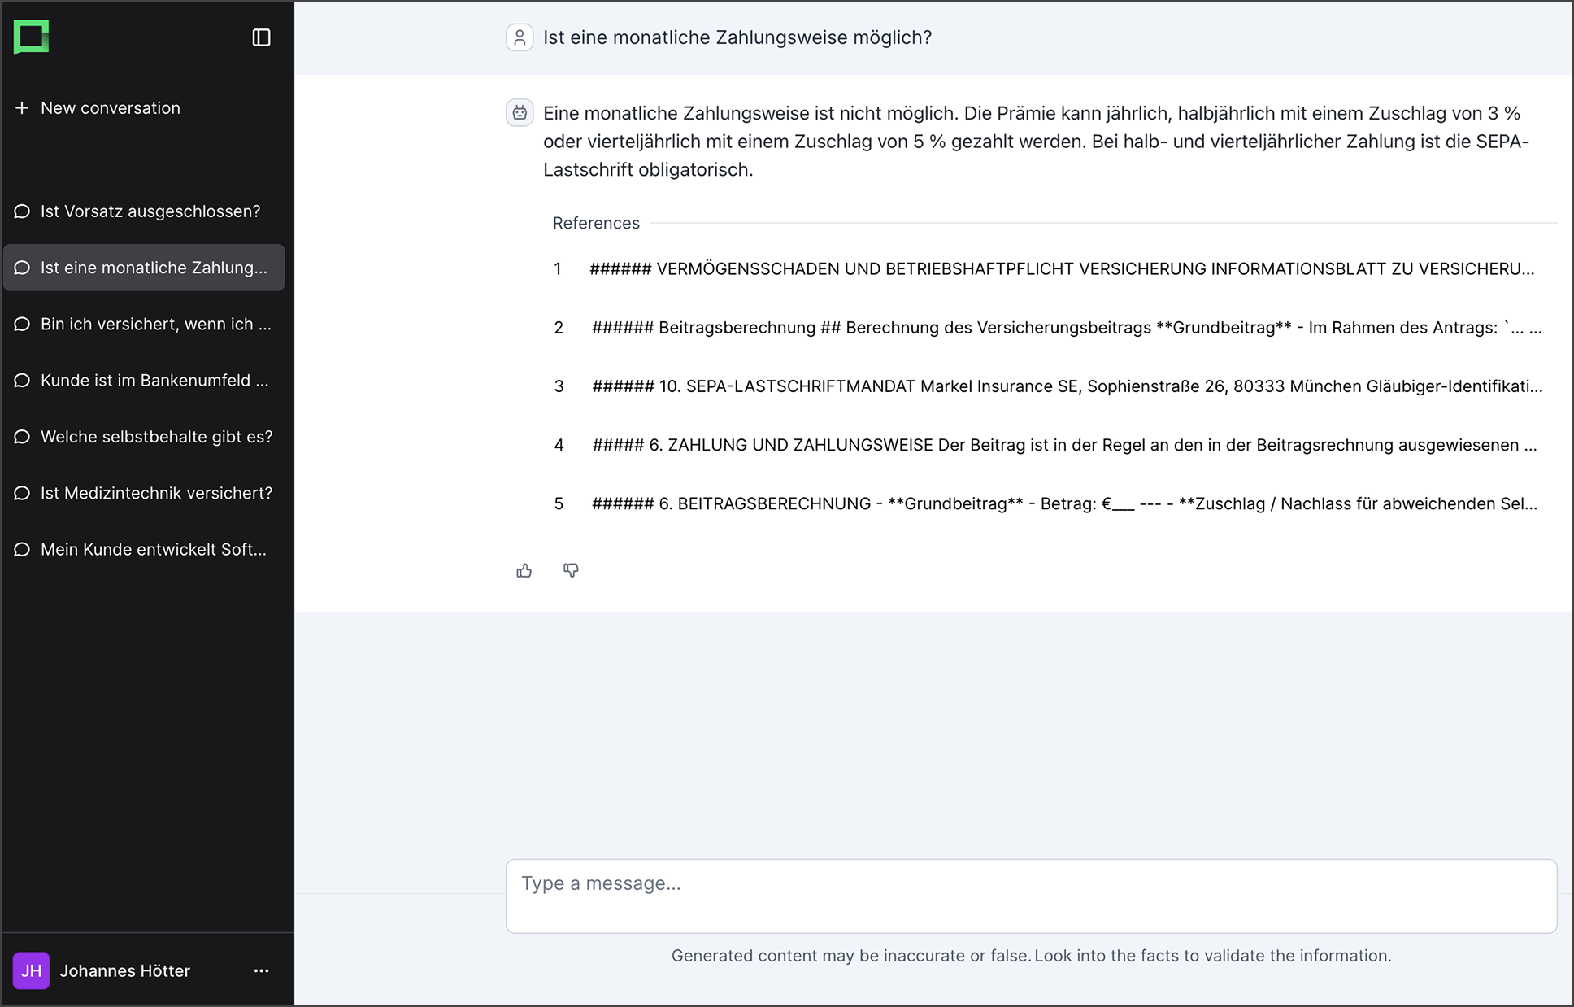The width and height of the screenshot is (1574, 1007).
Task: Open chat 'Bin ich versichert, wenn ich ...'
Action: coord(144,324)
